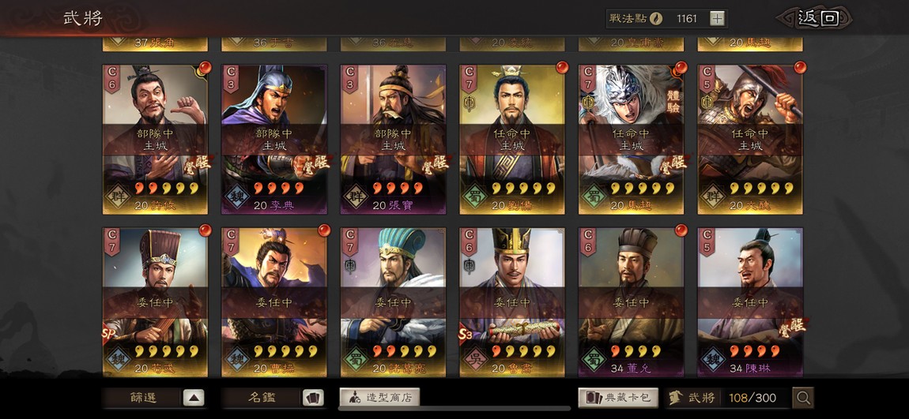Viewport: 909px width, 419px height.
Task: Add tactic points with the plus icon
Action: 717,18
